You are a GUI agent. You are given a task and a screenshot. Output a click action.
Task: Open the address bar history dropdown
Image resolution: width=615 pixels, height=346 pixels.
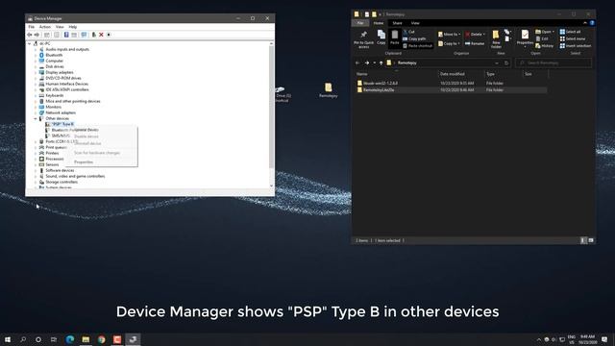click(497, 62)
